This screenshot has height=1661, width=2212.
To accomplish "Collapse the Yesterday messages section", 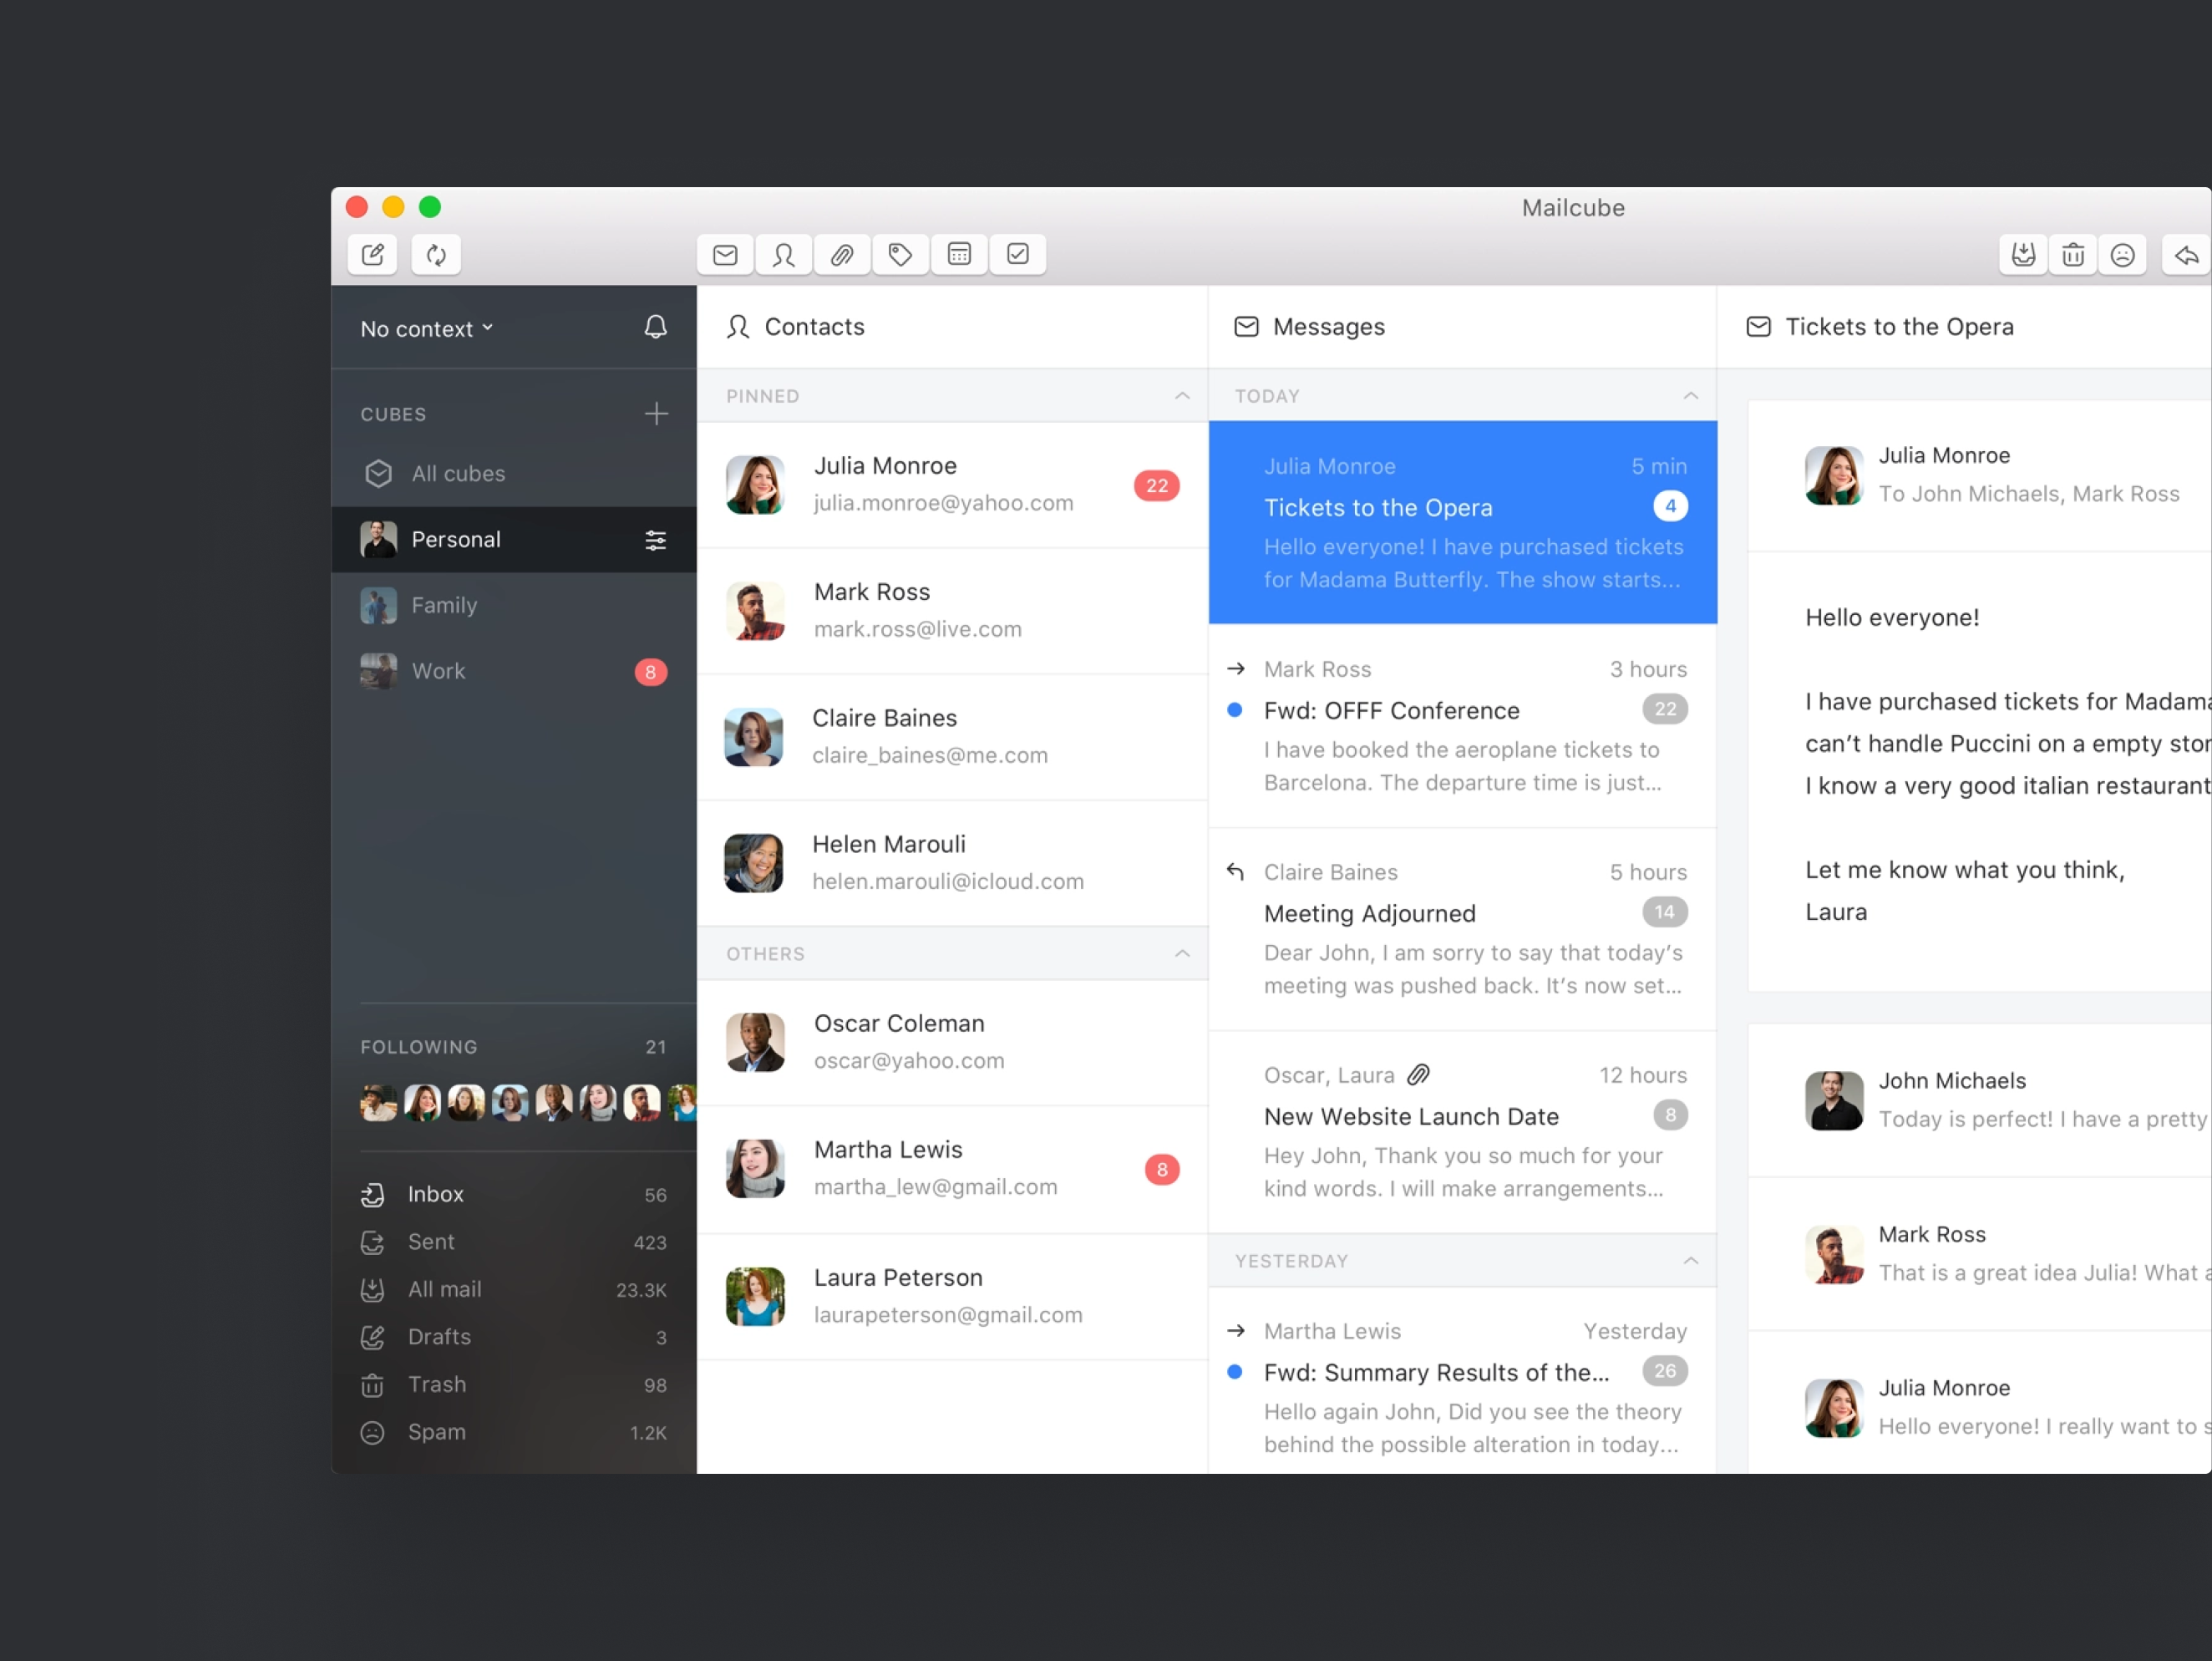I will tap(1690, 1260).
